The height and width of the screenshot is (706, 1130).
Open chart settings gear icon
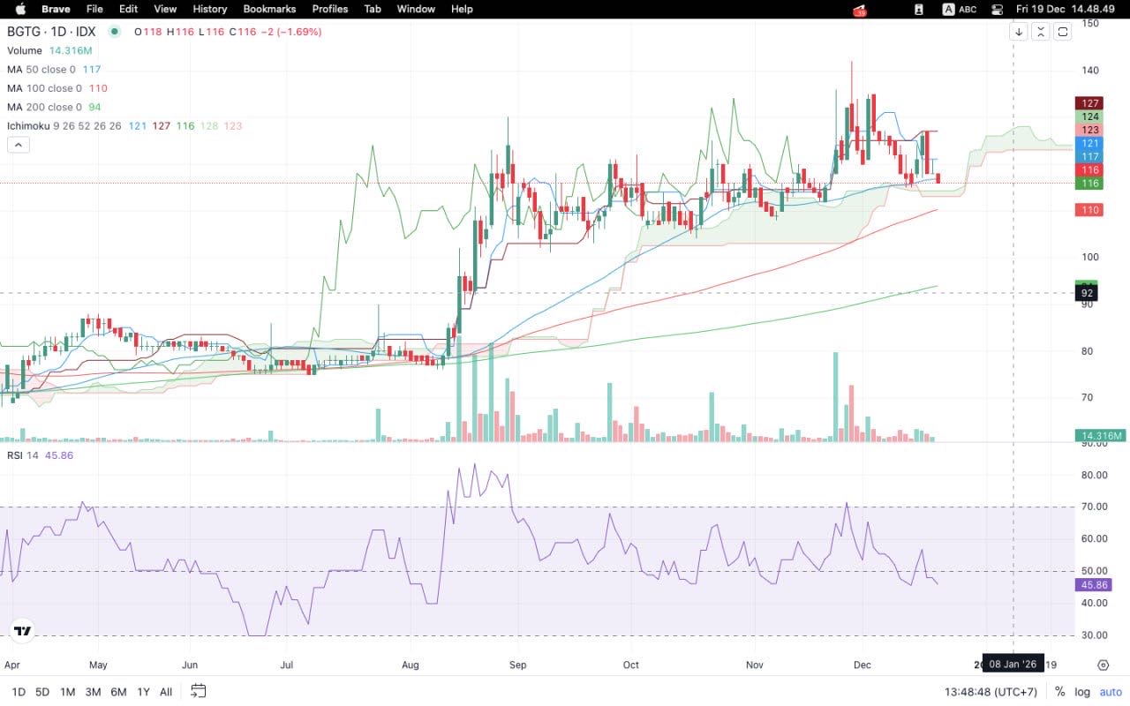pos(1103,665)
